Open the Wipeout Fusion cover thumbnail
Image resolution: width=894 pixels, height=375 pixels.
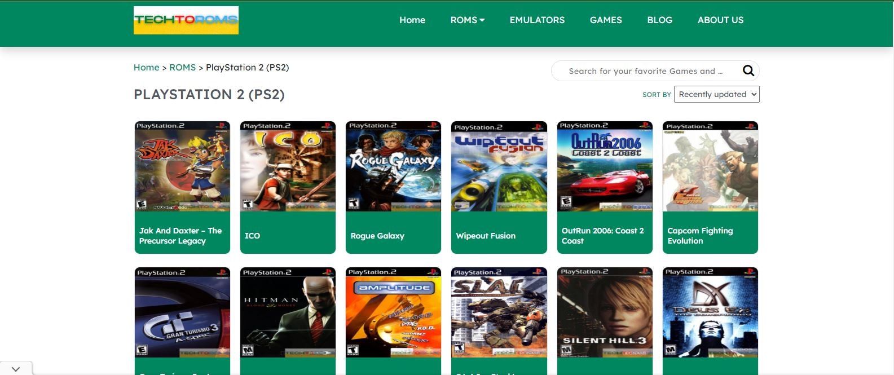click(x=499, y=166)
